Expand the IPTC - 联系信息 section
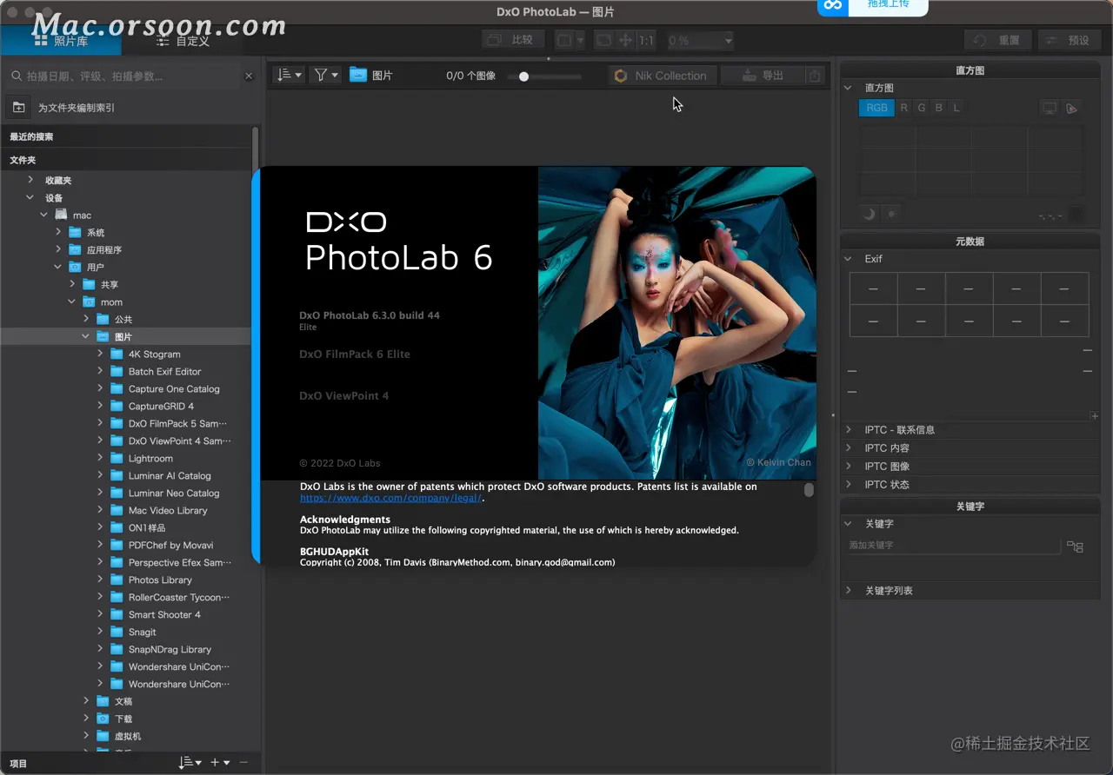 point(849,430)
